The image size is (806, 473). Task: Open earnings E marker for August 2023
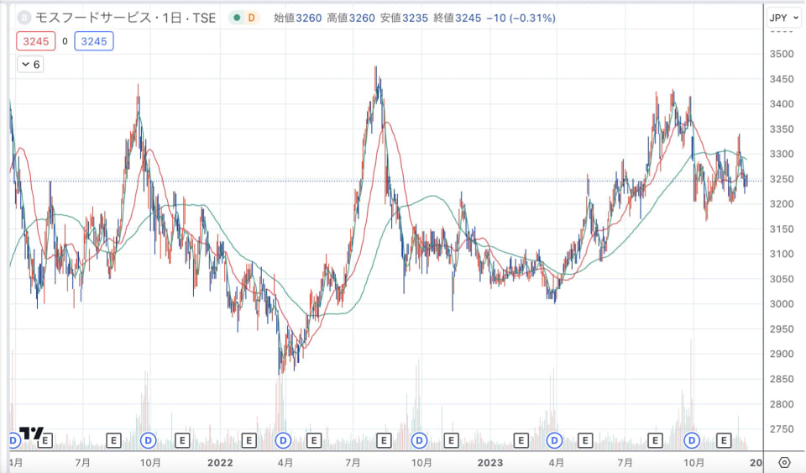(x=655, y=440)
